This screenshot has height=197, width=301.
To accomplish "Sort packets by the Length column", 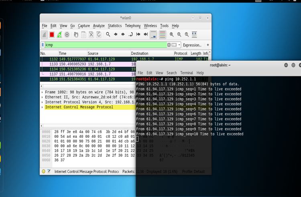I will point(196,53).
